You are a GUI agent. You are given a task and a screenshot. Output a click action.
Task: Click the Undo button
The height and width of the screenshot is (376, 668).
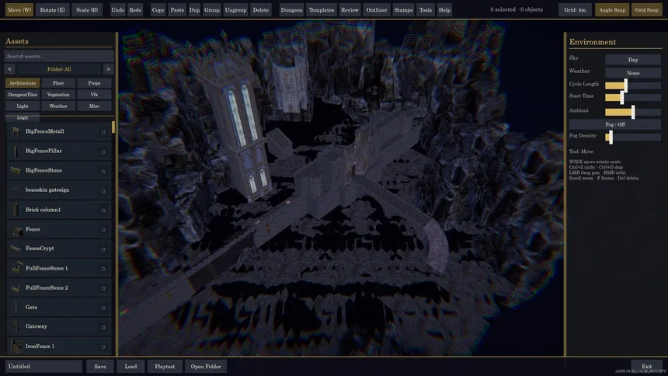(117, 10)
